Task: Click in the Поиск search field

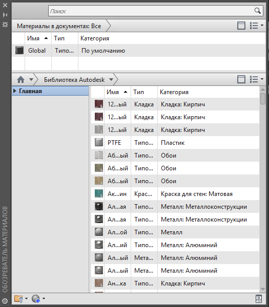Action: pyautogui.click(x=151, y=11)
